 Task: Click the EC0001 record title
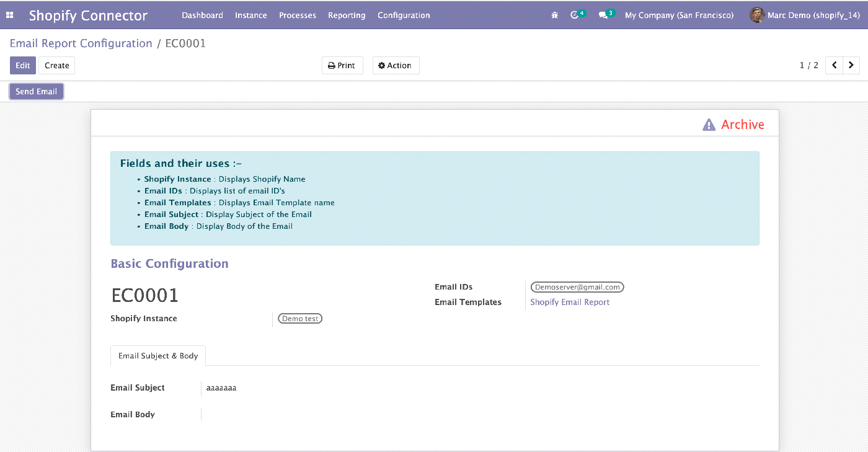pyautogui.click(x=145, y=296)
